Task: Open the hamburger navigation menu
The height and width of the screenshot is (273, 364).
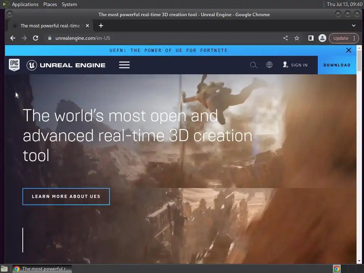Action: pyautogui.click(x=124, y=65)
